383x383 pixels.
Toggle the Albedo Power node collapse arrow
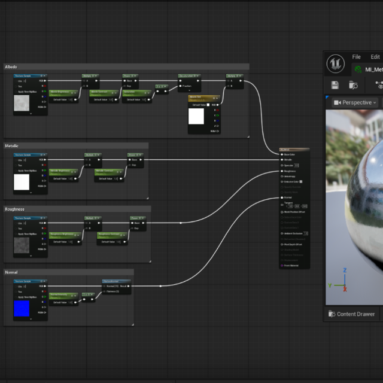(x=135, y=76)
